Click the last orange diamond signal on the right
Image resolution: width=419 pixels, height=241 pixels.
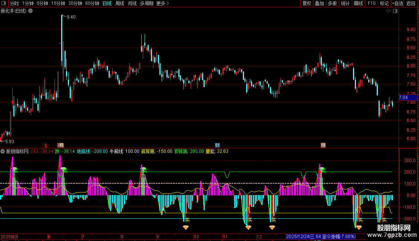click(359, 227)
